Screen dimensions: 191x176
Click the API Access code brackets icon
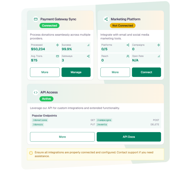point(36,92)
